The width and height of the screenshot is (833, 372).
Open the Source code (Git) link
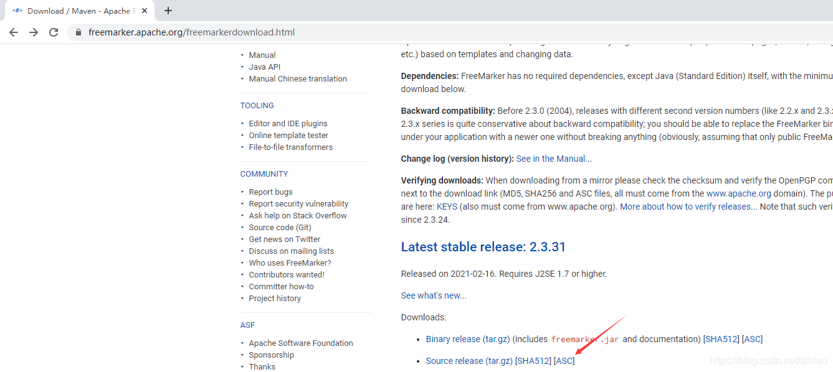click(x=280, y=227)
